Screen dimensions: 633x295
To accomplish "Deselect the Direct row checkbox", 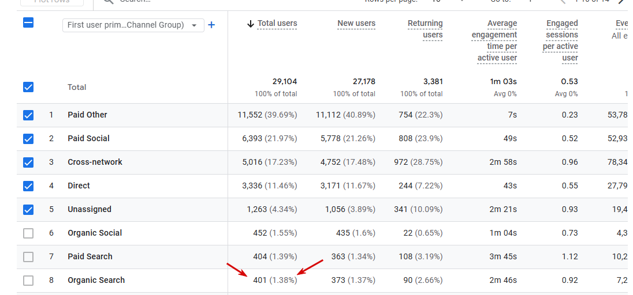I will 28,186.
